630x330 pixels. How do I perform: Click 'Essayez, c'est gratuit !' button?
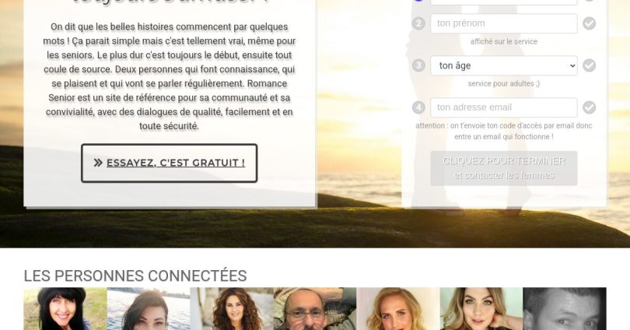[169, 163]
